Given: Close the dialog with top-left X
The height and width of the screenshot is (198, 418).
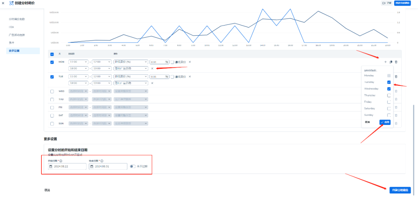Looking at the screenshot, I should [x=3, y=3].
